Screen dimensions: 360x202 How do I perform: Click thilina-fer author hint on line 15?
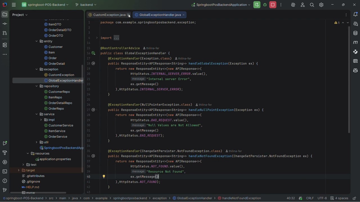[x=151, y=48]
